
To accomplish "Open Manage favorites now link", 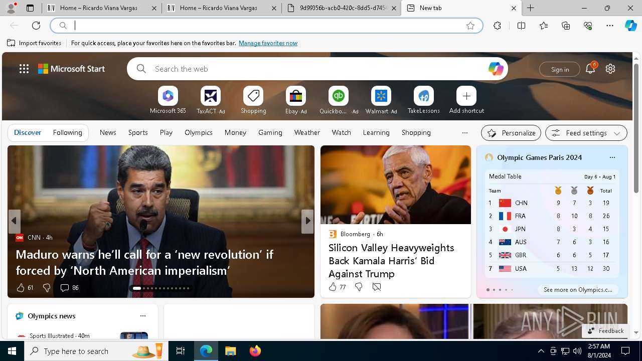I will point(268,43).
